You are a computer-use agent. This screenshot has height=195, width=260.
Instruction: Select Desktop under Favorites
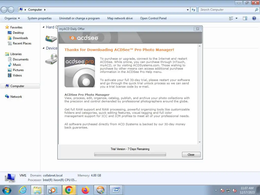[18, 33]
